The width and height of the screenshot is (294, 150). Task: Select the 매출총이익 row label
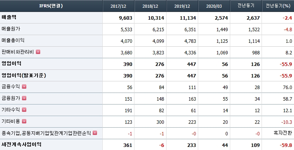(x=13, y=40)
